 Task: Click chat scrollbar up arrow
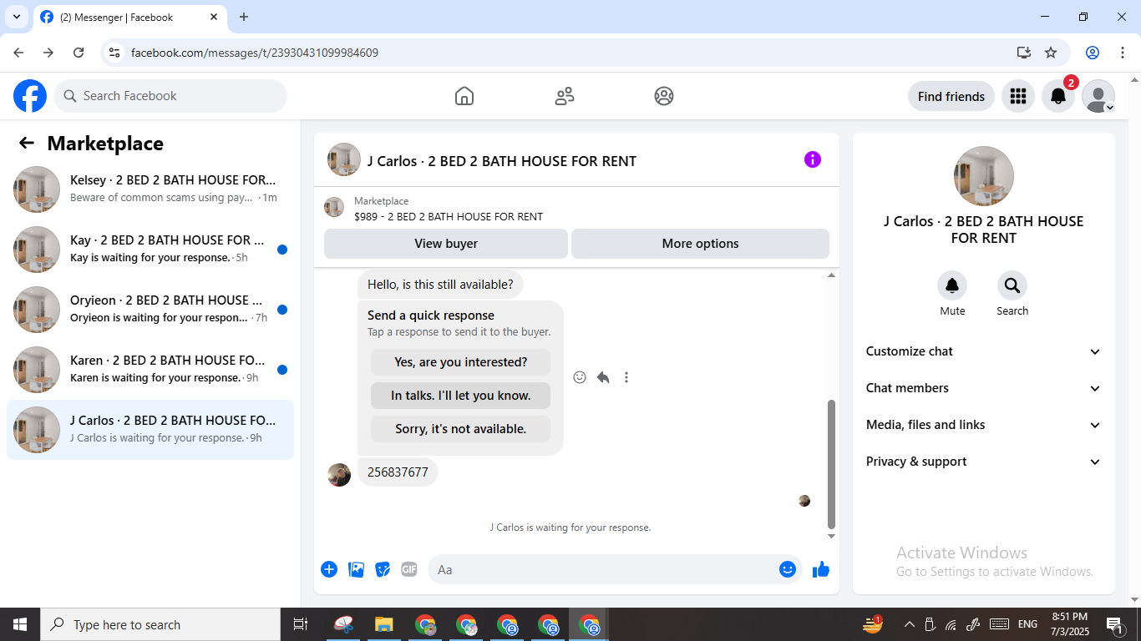(831, 275)
